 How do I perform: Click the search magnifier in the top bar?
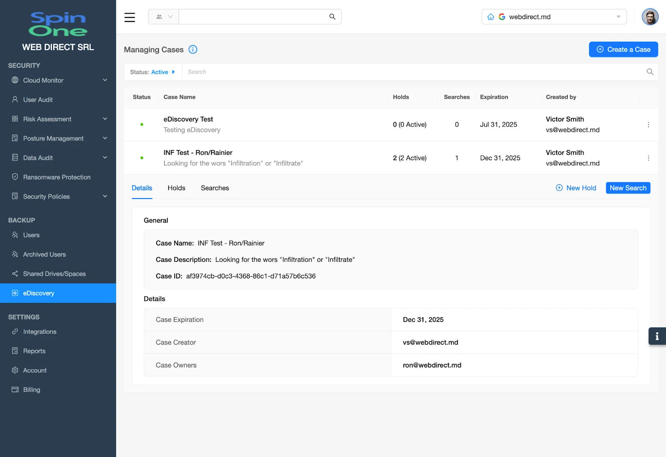332,17
